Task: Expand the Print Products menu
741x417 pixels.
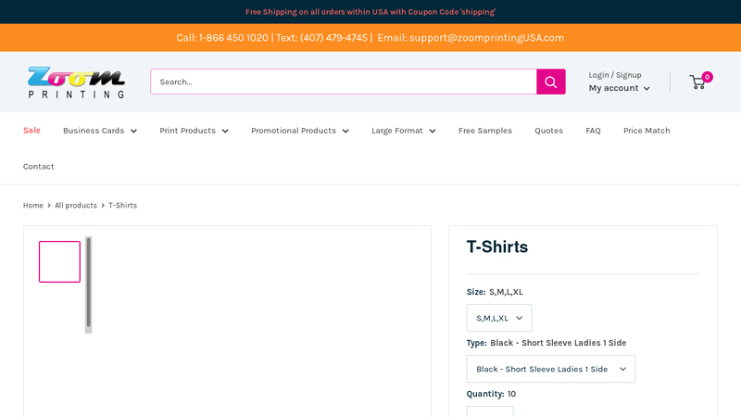Action: coord(194,131)
